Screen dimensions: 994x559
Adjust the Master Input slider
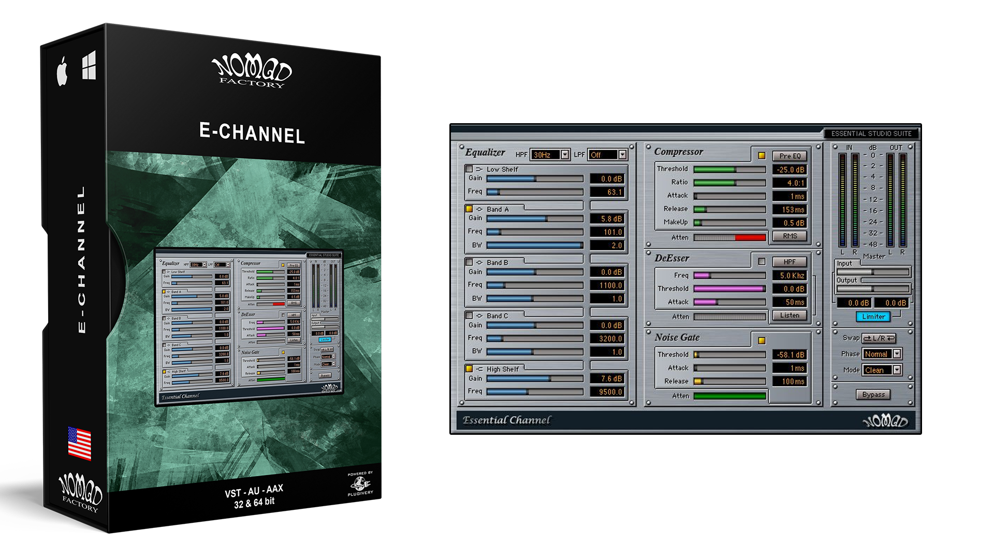coord(873,272)
